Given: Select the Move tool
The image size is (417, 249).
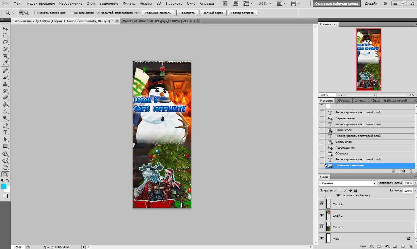Looking at the screenshot, I should (x=5, y=28).
